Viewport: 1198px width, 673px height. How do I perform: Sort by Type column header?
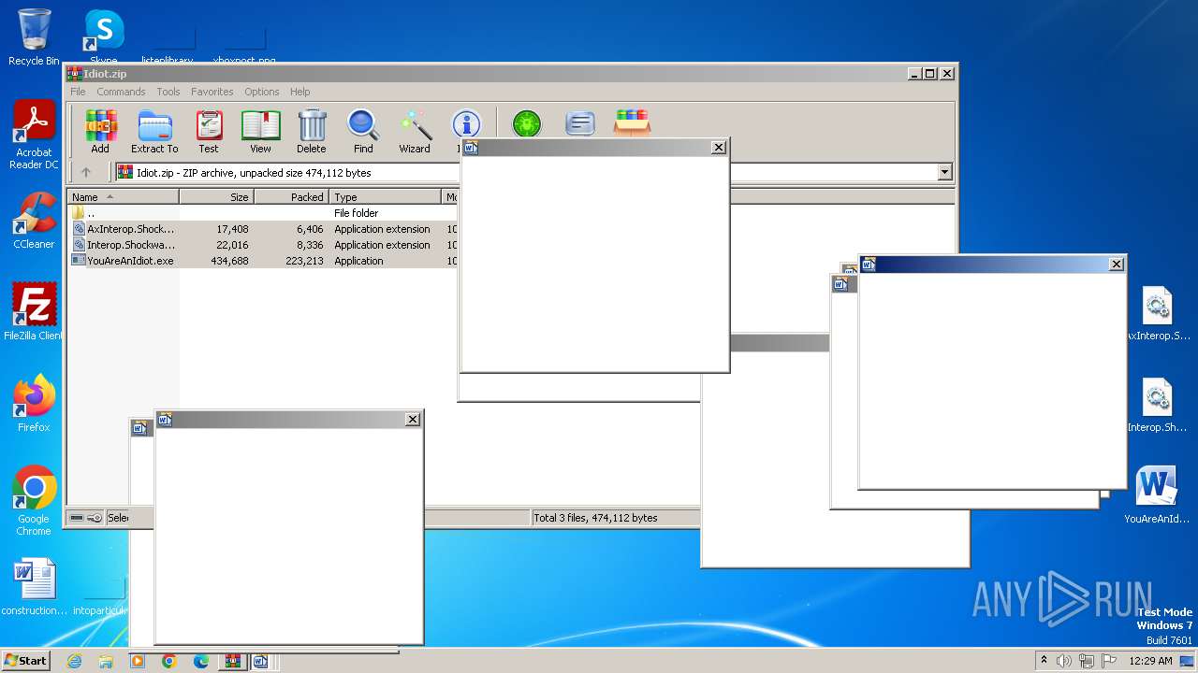pos(385,197)
